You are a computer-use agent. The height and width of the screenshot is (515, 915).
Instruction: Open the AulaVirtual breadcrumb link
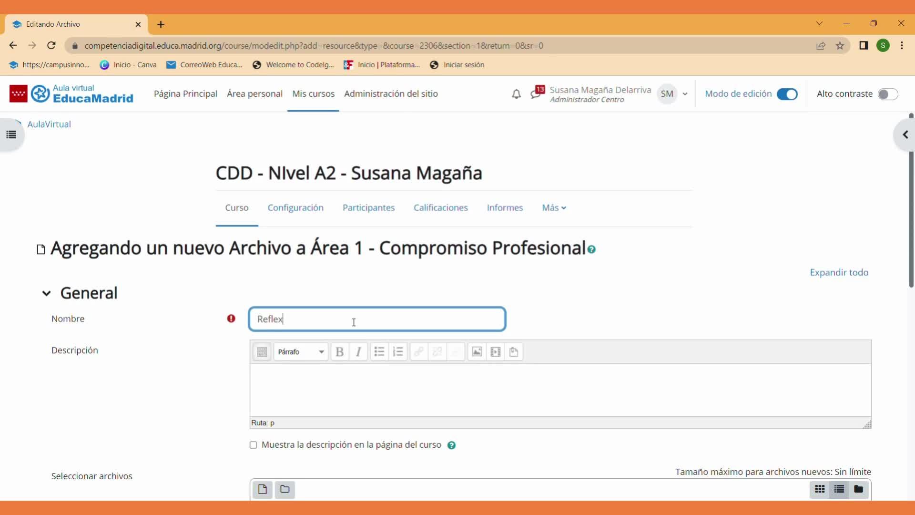coord(49,124)
